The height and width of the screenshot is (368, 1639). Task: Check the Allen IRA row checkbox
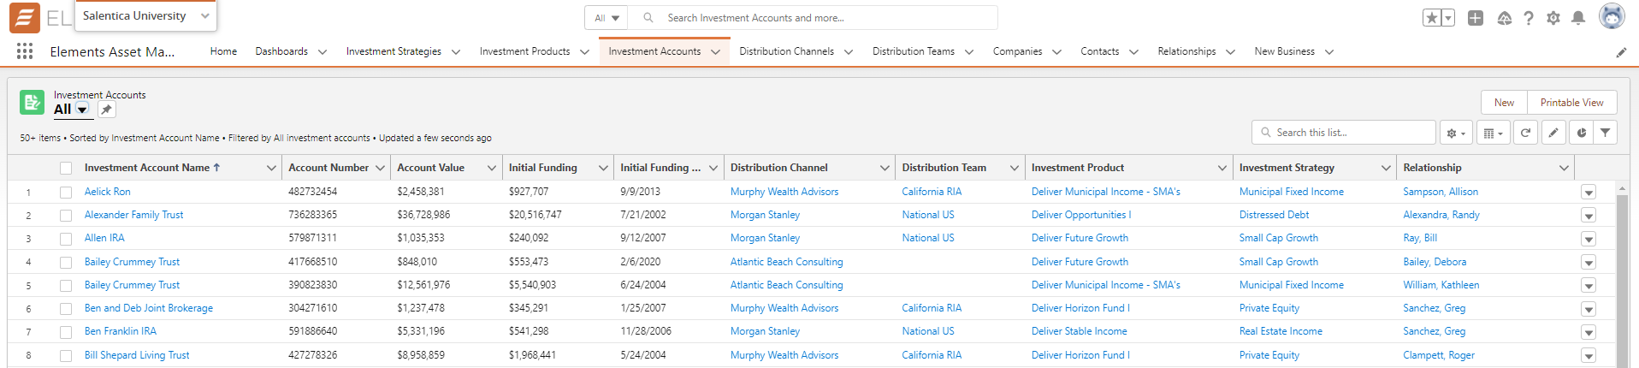pos(66,239)
